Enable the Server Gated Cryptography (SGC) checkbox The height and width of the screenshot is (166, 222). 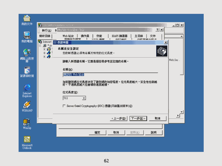coord(64,106)
